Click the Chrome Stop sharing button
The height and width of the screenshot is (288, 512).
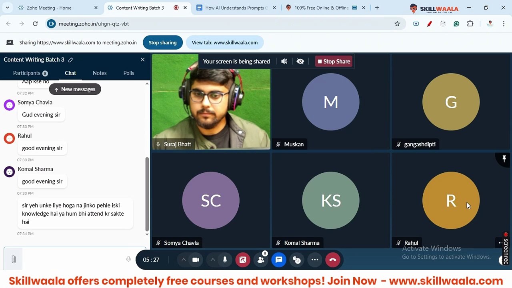pos(162,42)
